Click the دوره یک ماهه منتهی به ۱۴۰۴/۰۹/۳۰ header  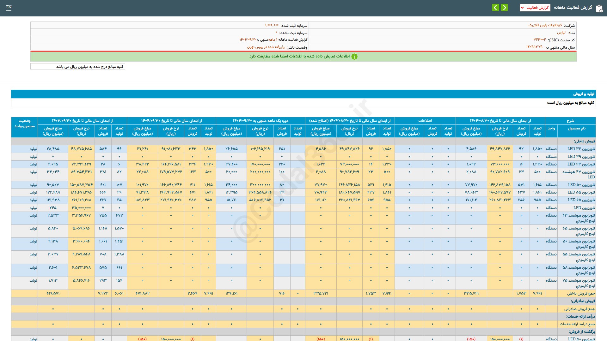(261, 121)
